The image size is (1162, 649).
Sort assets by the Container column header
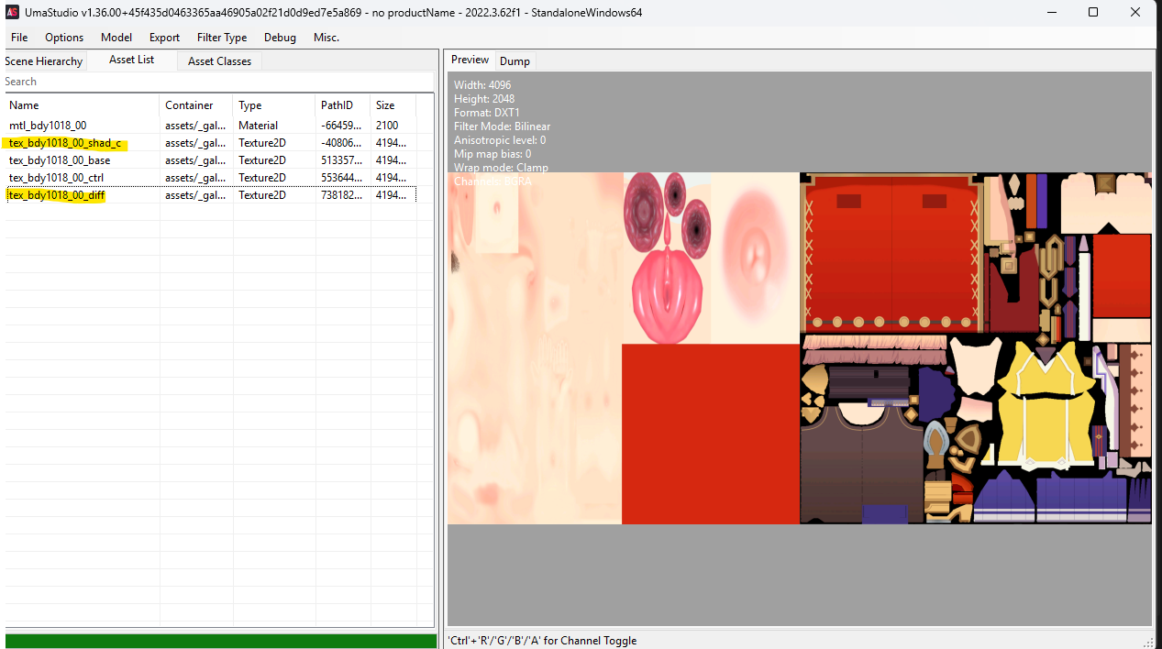pos(196,105)
